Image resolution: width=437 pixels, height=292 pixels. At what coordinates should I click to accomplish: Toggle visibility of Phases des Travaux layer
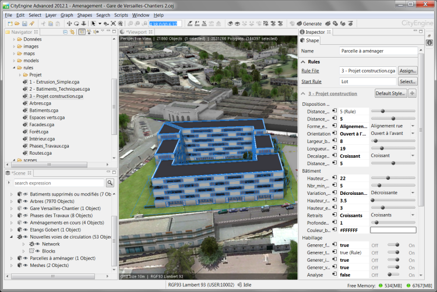coord(26,216)
